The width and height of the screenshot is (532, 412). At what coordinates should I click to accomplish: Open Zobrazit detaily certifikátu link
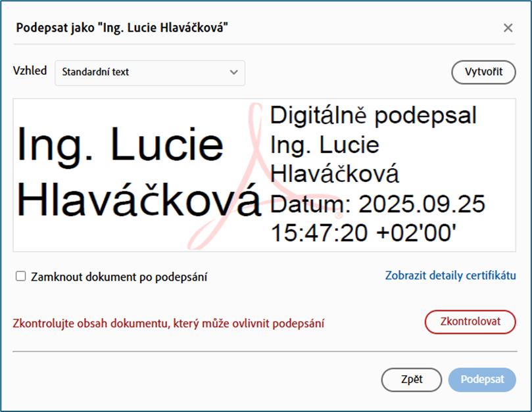click(450, 275)
